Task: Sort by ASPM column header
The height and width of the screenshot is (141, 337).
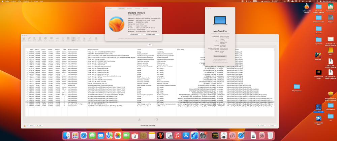Action: (64, 49)
